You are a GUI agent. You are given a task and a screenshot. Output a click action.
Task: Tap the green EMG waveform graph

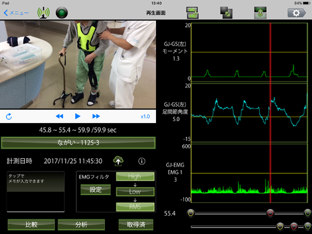pyautogui.click(x=250, y=173)
